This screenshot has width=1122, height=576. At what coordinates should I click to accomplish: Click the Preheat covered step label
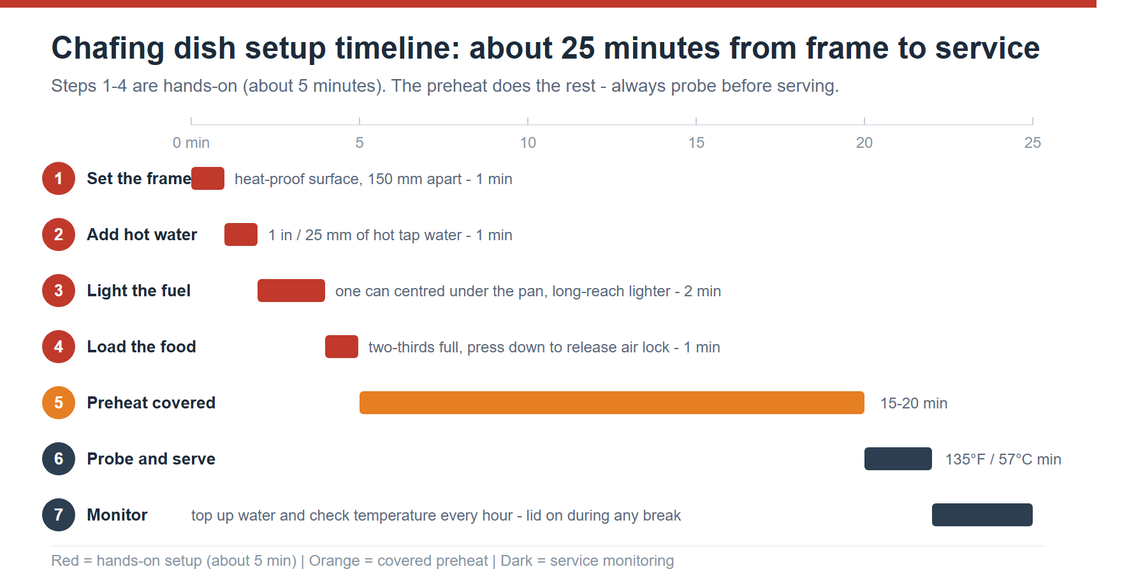pos(151,403)
